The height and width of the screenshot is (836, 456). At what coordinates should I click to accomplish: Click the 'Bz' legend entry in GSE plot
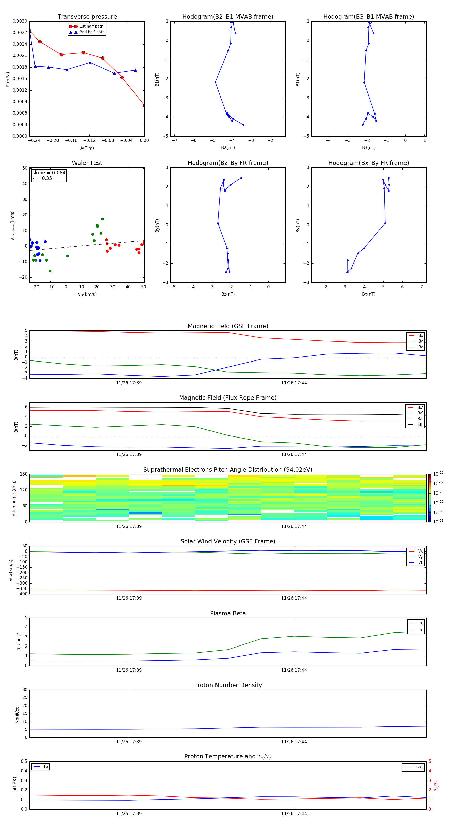[416, 347]
